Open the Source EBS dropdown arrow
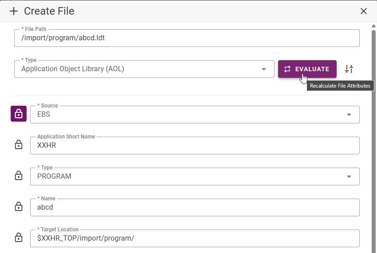The image size is (377, 253). pos(349,115)
